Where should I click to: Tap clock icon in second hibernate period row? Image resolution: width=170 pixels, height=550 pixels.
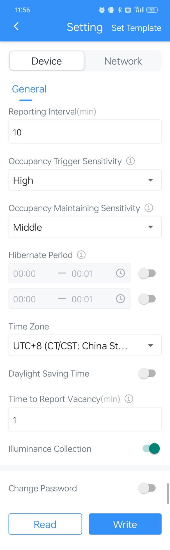(x=120, y=299)
